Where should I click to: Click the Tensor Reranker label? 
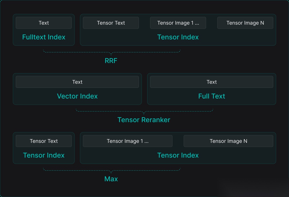(144, 120)
